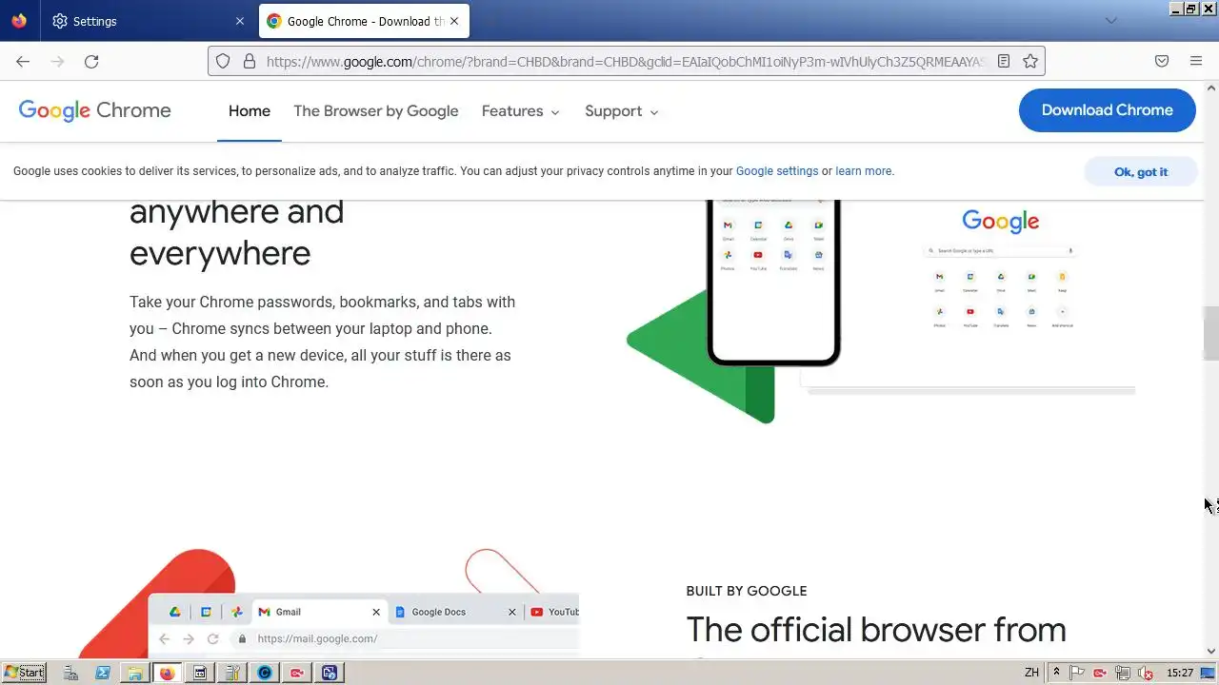Screen dimensions: 1219x685
Task: Reload the current page
Action: 91,61
